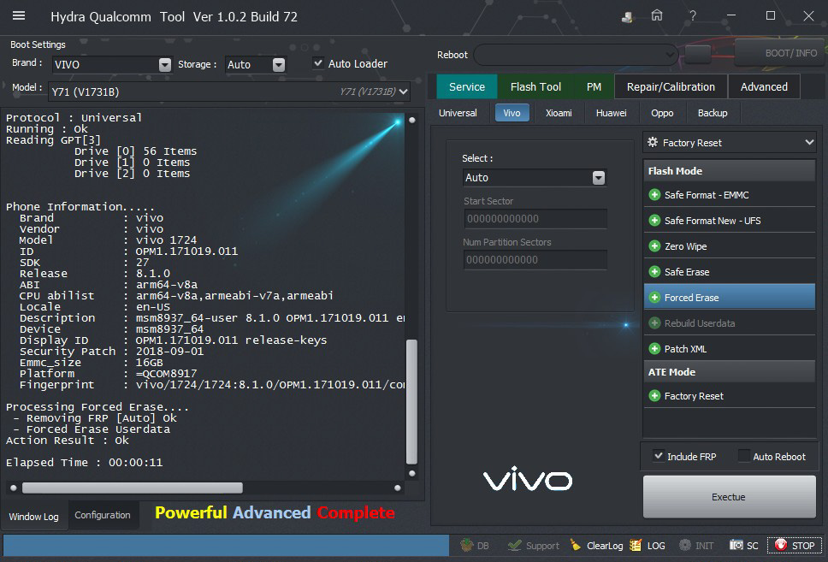This screenshot has height=562, width=828.
Task: Click the BOOT/ INFO button
Action: point(780,53)
